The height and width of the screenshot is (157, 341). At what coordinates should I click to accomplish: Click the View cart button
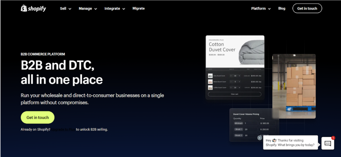(234, 94)
